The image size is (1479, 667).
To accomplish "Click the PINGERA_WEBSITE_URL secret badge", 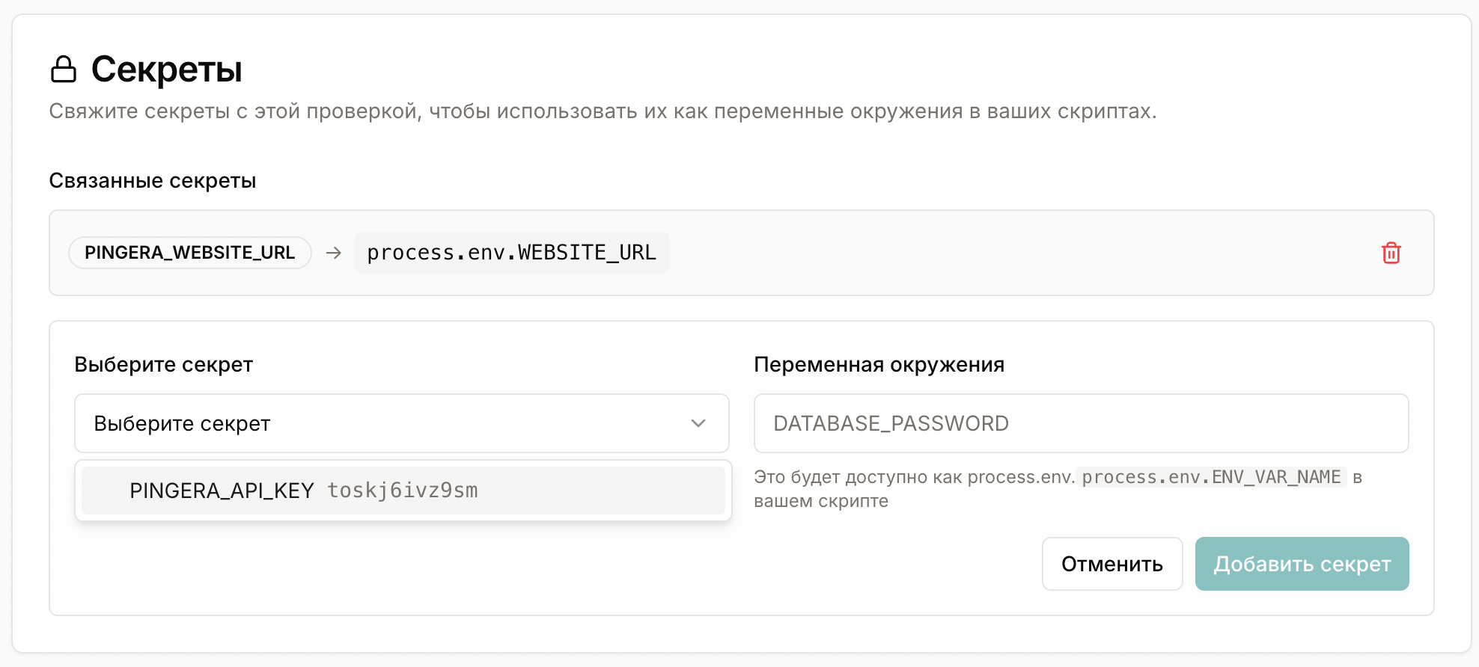I will tap(189, 253).
